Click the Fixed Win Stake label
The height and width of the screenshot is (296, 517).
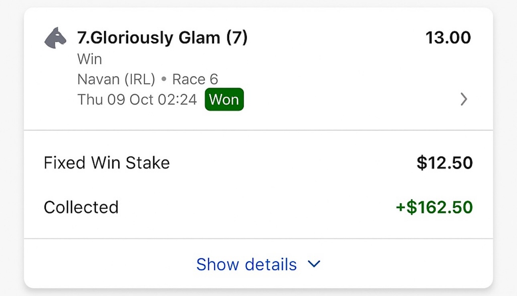click(107, 163)
